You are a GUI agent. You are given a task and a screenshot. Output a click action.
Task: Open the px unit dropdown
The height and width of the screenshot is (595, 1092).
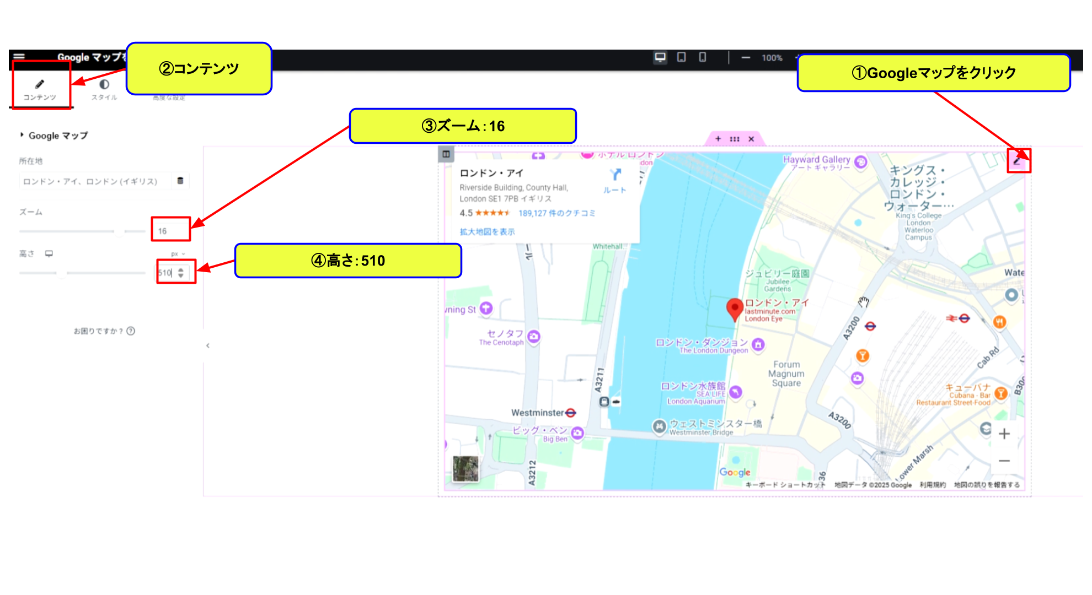click(178, 254)
